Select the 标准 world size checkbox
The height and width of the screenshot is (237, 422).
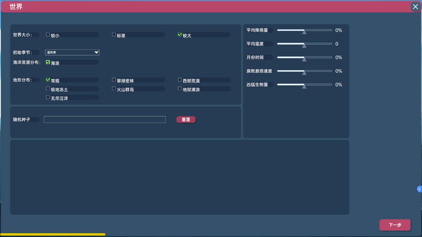(114, 34)
